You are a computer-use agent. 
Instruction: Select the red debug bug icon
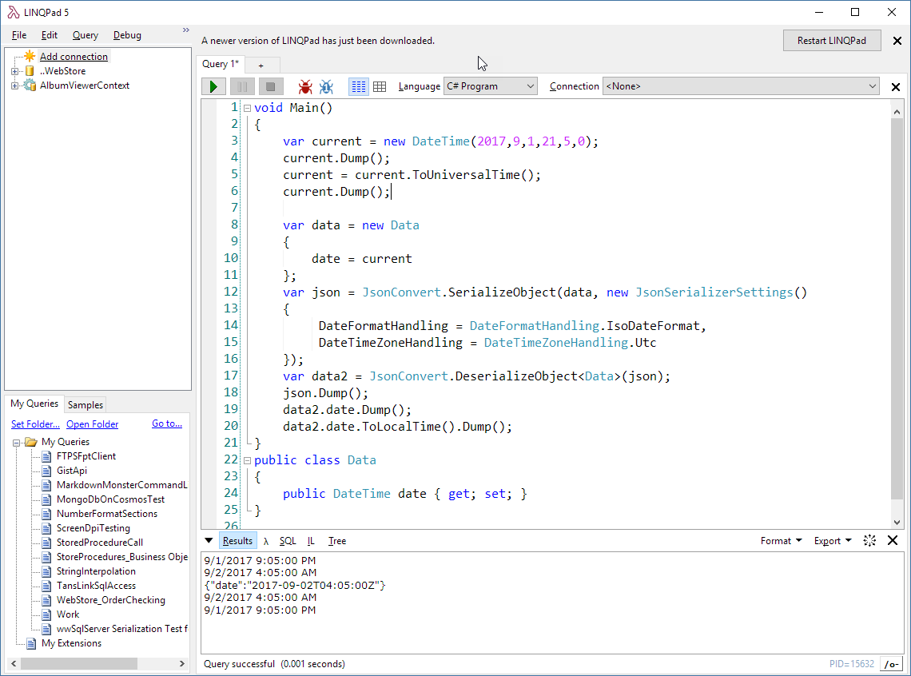(x=305, y=86)
